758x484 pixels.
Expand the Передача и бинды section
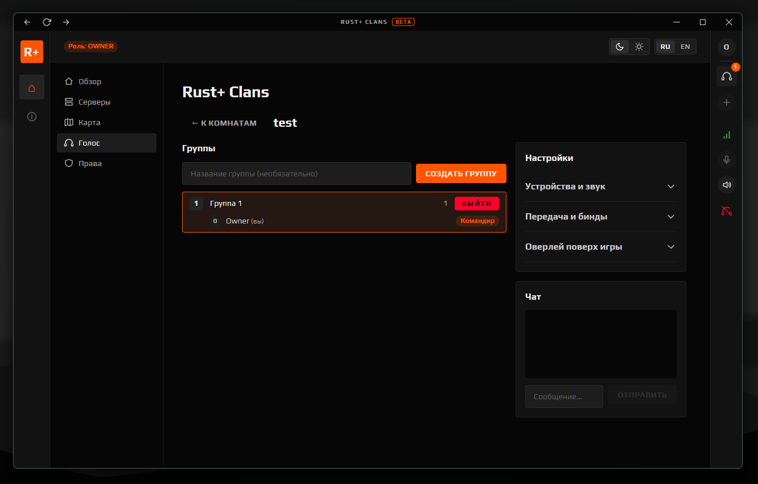tap(600, 217)
